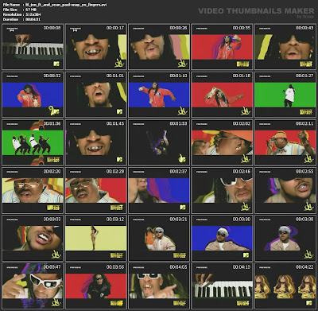
Task: Select the thumbnail timestamped 00:02:55
Action: pos(285,190)
